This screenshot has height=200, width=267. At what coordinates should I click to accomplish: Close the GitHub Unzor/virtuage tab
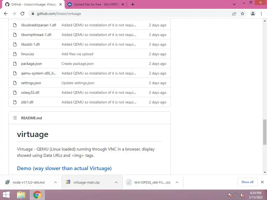tap(60, 4)
